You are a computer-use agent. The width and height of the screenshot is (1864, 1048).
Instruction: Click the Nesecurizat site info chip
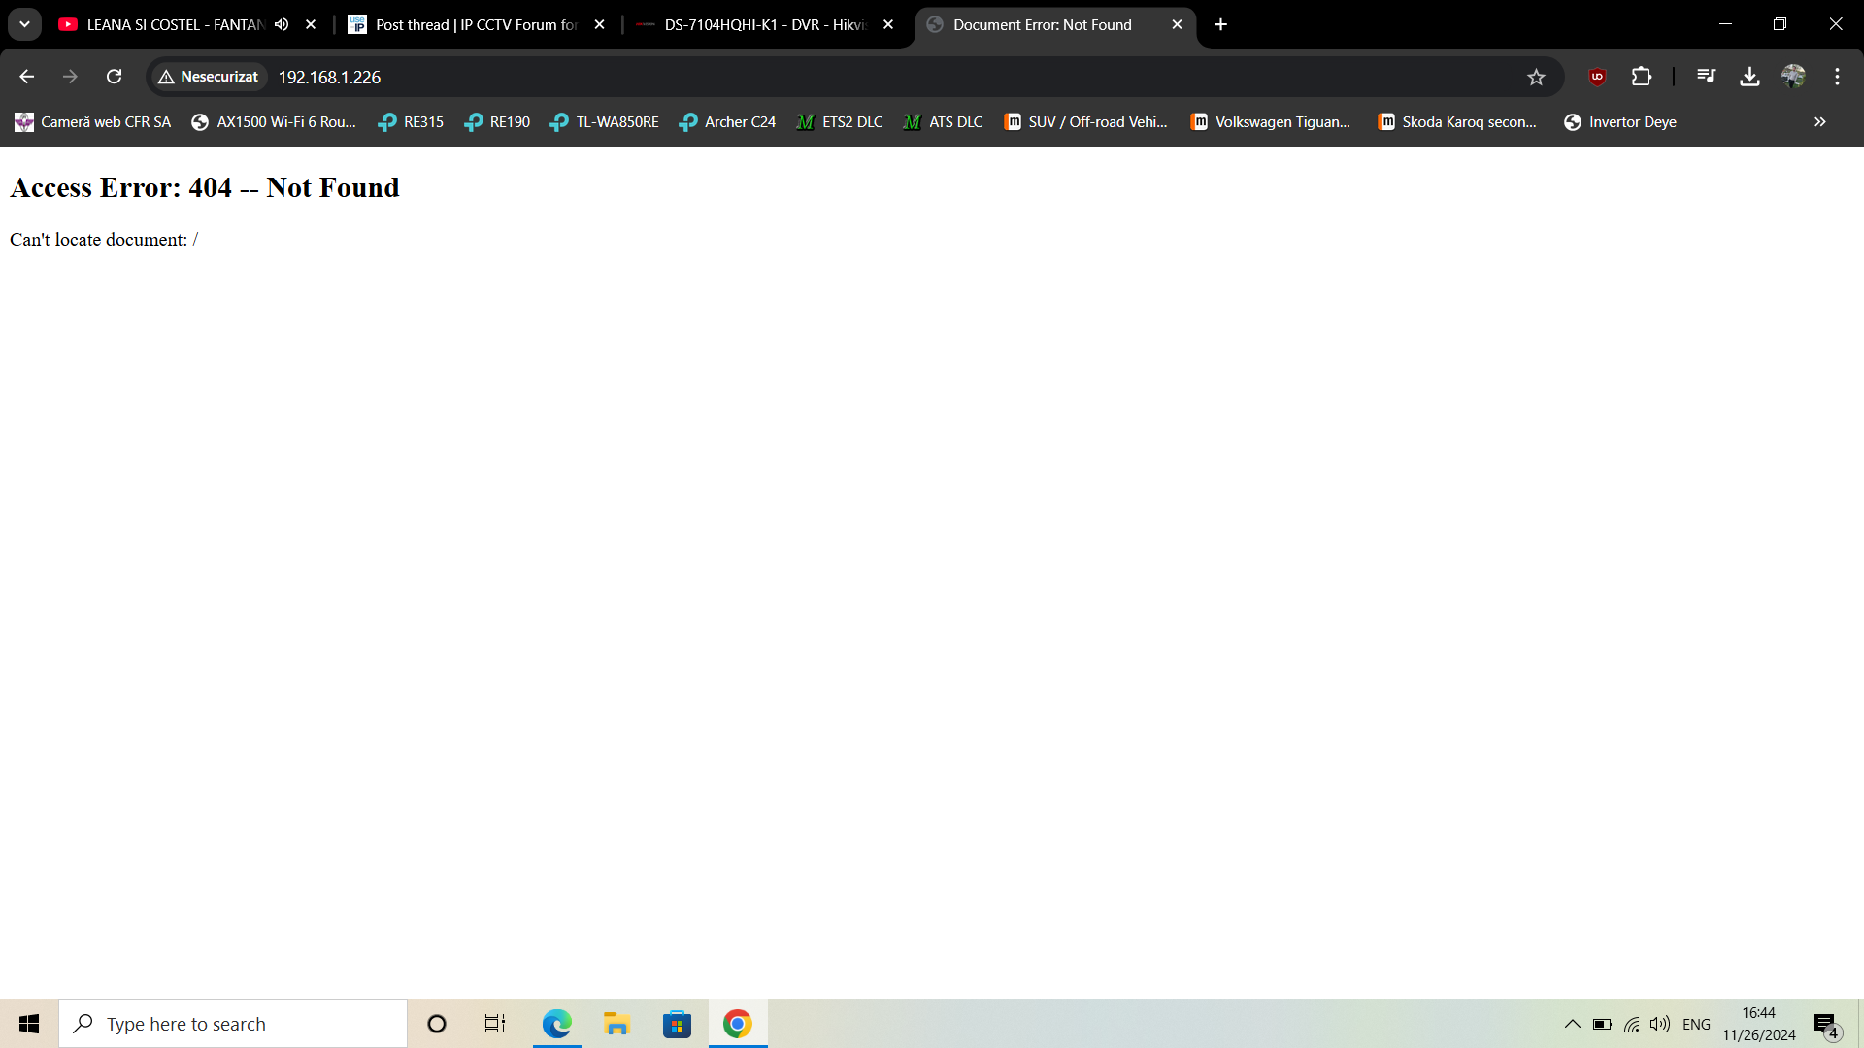(209, 77)
